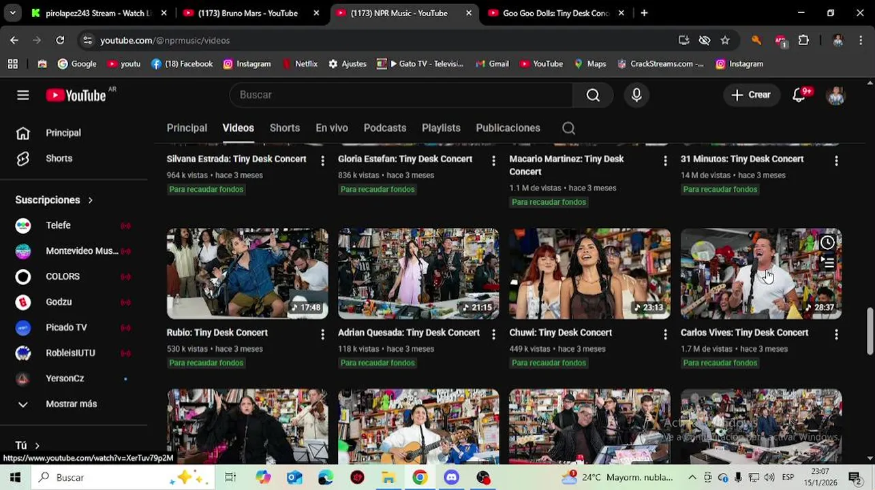Screen dimensions: 875x490
Task: Open the En vivo channel tab
Action: (331, 128)
